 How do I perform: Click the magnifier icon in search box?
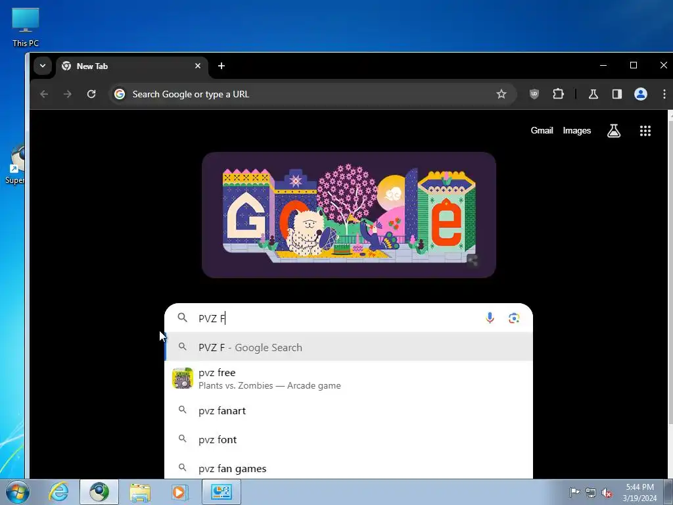(183, 318)
